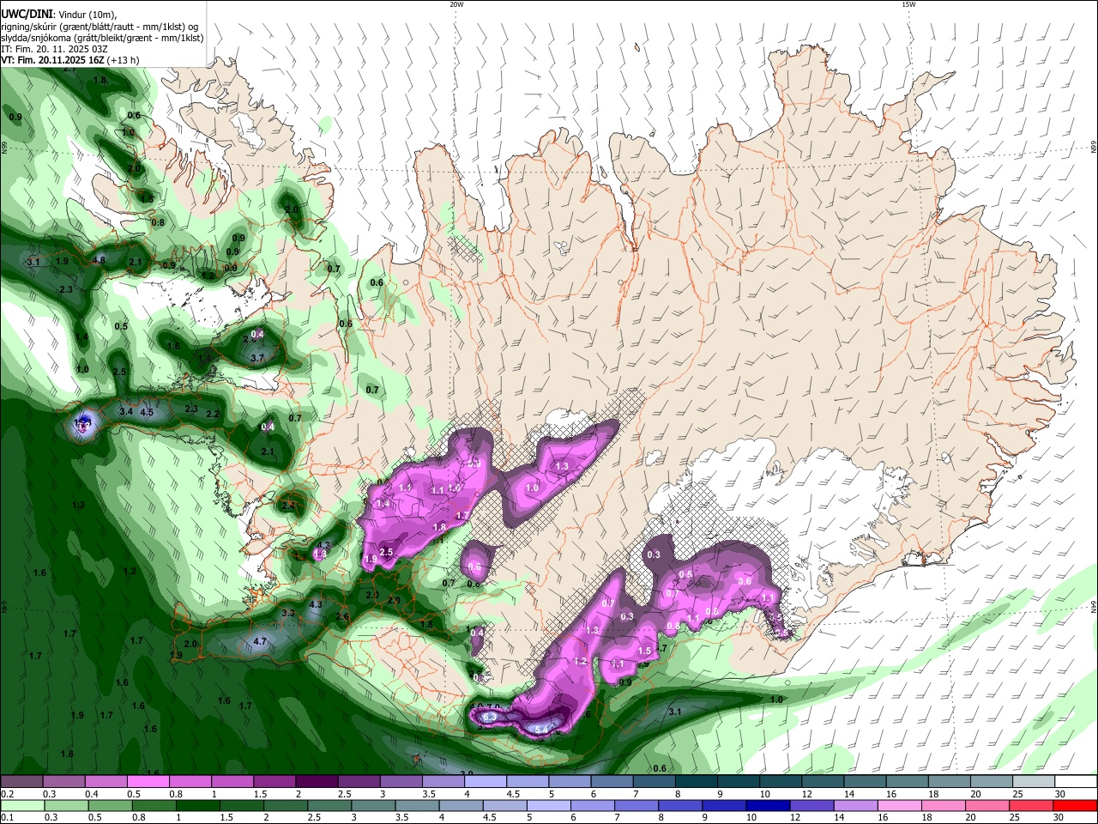This screenshot has width=1098, height=824.
Task: Click the 4.7 precipitation value on the map
Action: 261,641
